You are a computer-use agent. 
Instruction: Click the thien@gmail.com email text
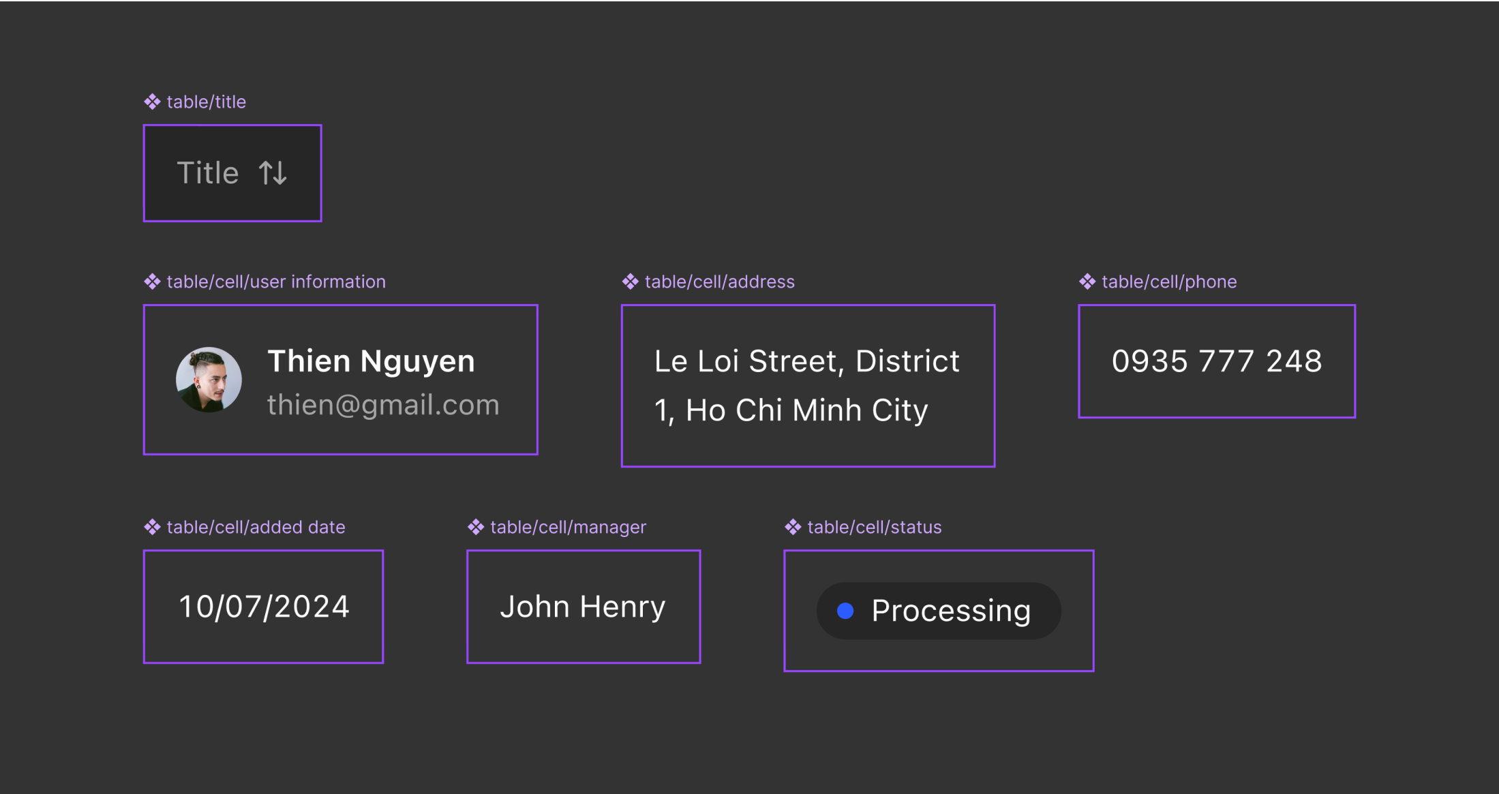point(383,405)
